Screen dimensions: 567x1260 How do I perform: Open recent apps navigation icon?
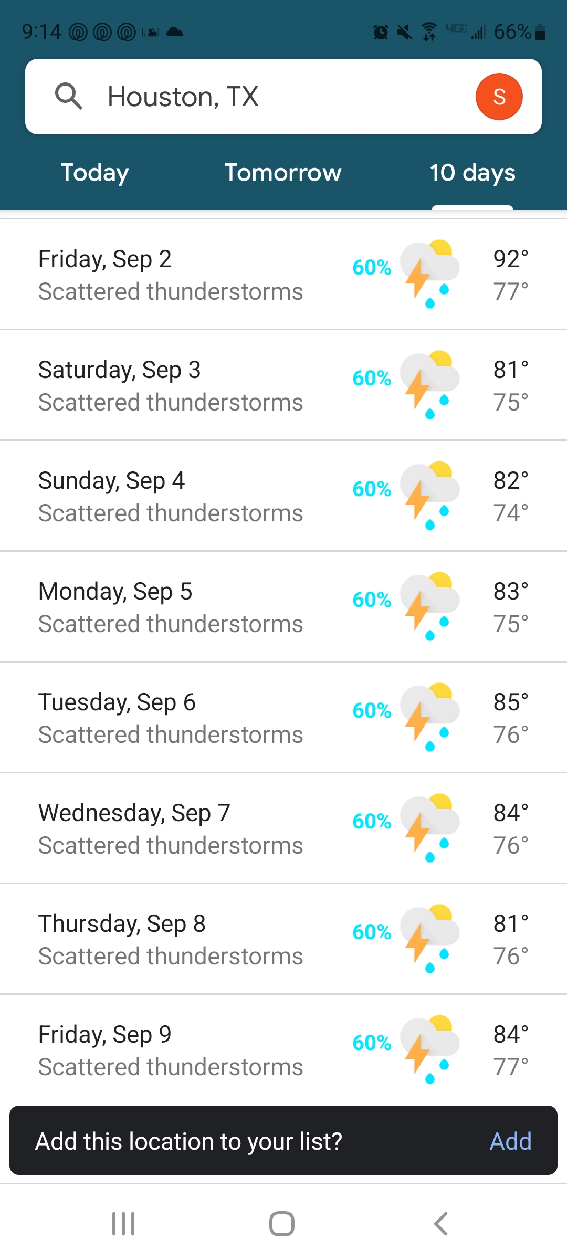pyautogui.click(x=123, y=1224)
